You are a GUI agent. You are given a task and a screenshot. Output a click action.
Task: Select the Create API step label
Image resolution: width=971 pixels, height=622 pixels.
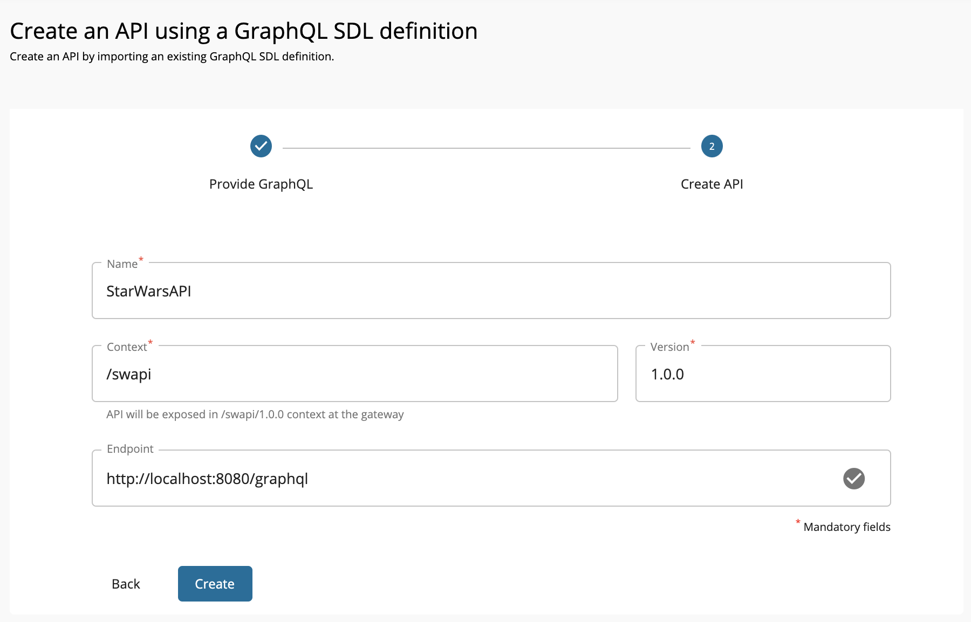712,184
